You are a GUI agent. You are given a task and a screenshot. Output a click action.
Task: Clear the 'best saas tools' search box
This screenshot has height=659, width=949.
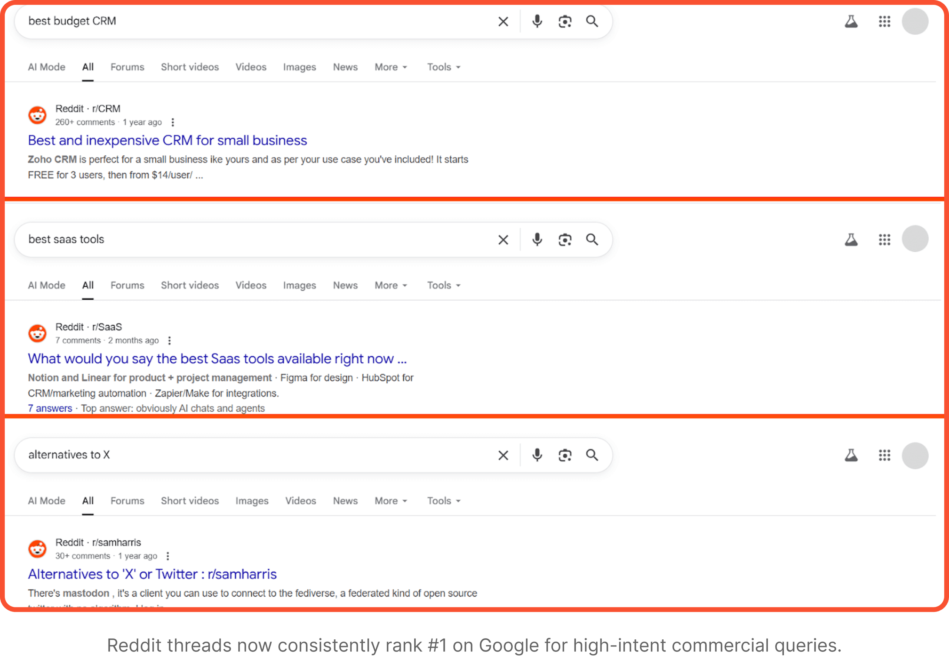point(503,240)
